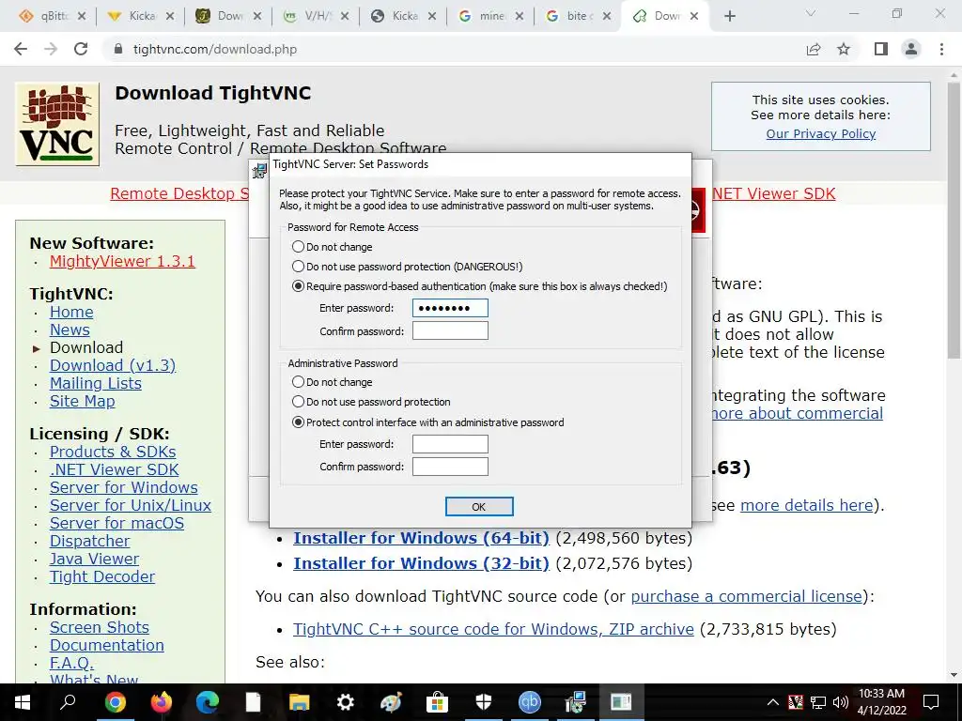Open Chrome three-dot menu
This screenshot has height=721, width=962.
[941, 49]
